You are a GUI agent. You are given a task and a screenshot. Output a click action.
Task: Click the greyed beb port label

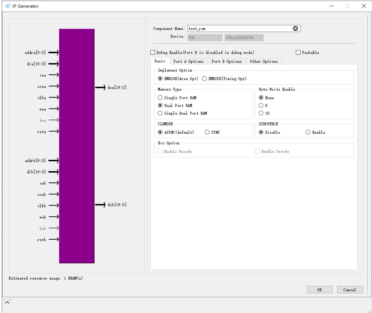tap(43, 228)
